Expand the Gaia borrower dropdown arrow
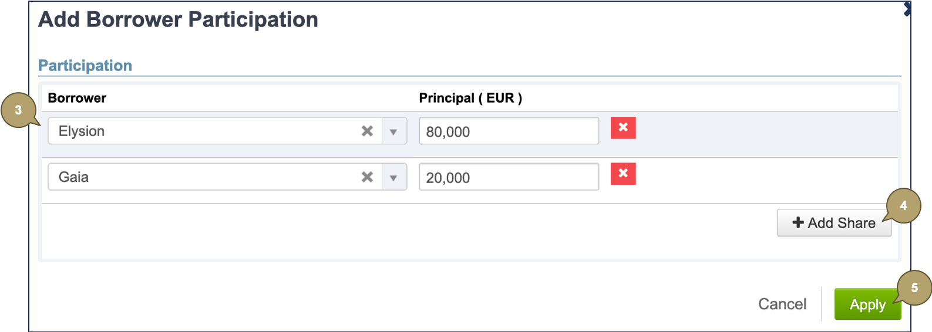 (393, 177)
